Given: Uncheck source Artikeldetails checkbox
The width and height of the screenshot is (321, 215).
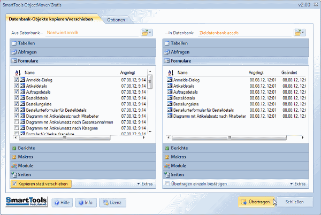Looking at the screenshot, I should 17,86.
